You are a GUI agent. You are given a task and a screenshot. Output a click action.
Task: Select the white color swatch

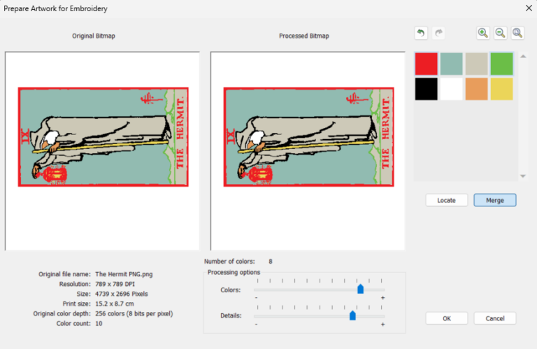[x=452, y=89]
